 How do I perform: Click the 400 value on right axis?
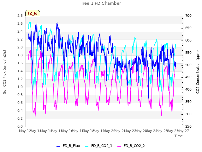188,90
